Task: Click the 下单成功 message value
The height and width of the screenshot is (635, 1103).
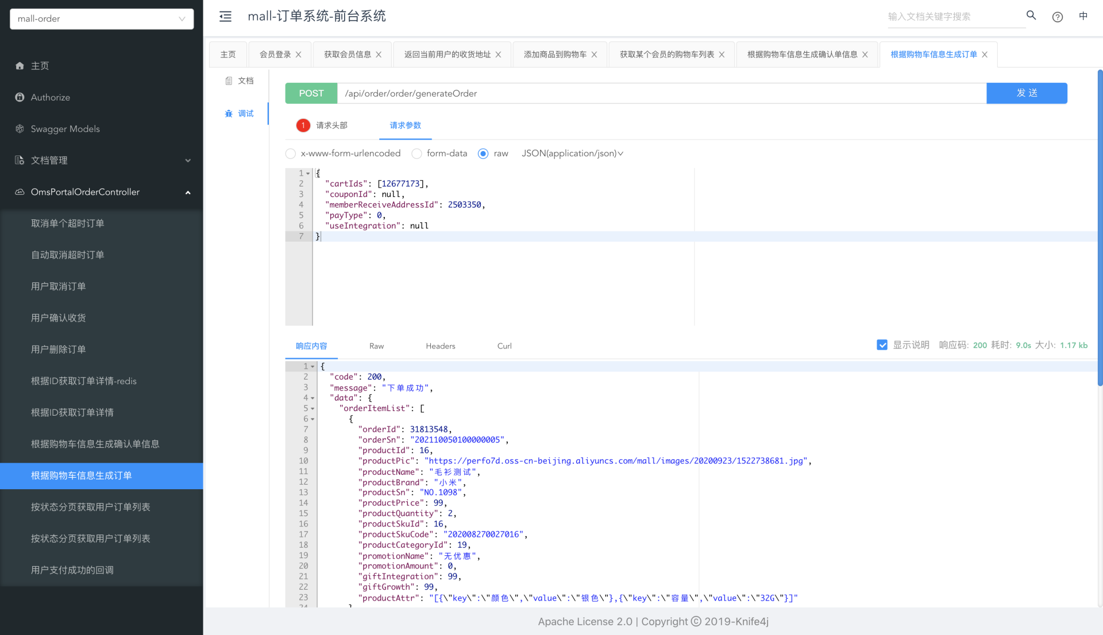Action: click(406, 388)
